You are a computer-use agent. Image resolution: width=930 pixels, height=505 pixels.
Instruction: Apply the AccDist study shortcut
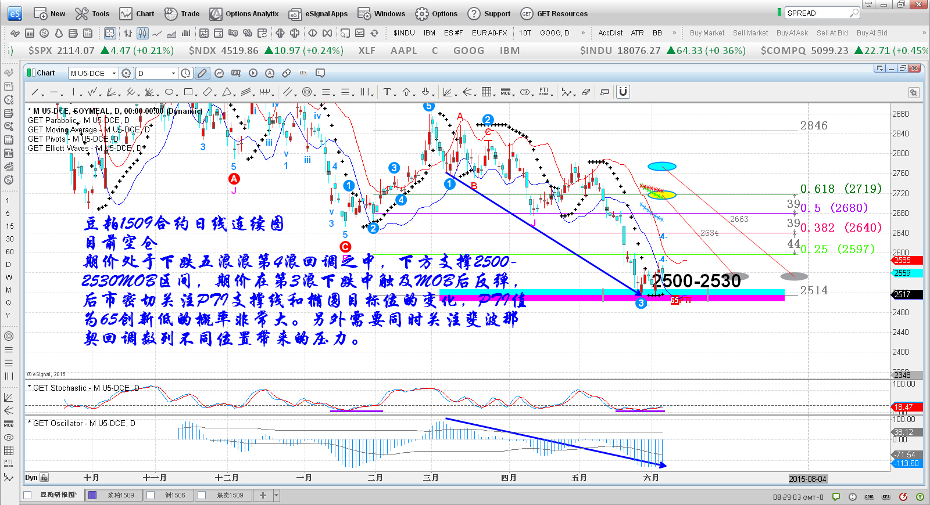pyautogui.click(x=610, y=33)
